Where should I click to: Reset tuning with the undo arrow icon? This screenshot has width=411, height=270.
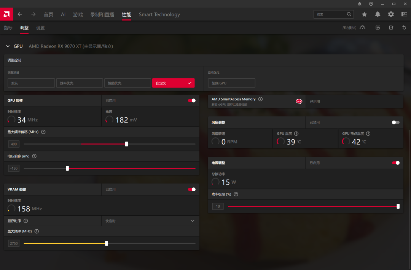(x=404, y=28)
